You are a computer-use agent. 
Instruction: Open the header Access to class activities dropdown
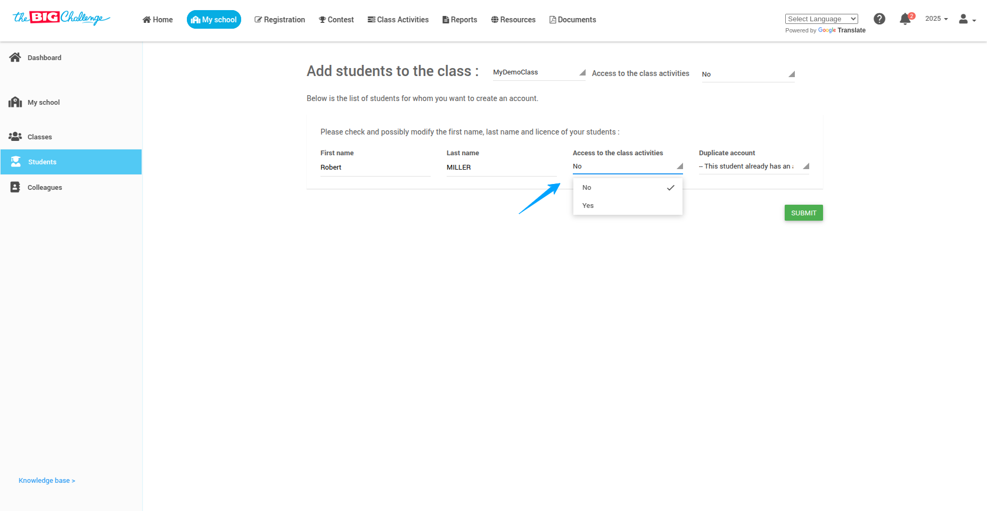(x=749, y=74)
